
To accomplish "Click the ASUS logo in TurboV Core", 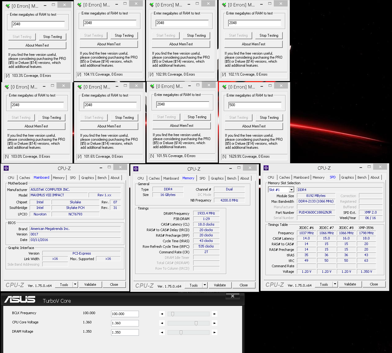I will 20,299.
